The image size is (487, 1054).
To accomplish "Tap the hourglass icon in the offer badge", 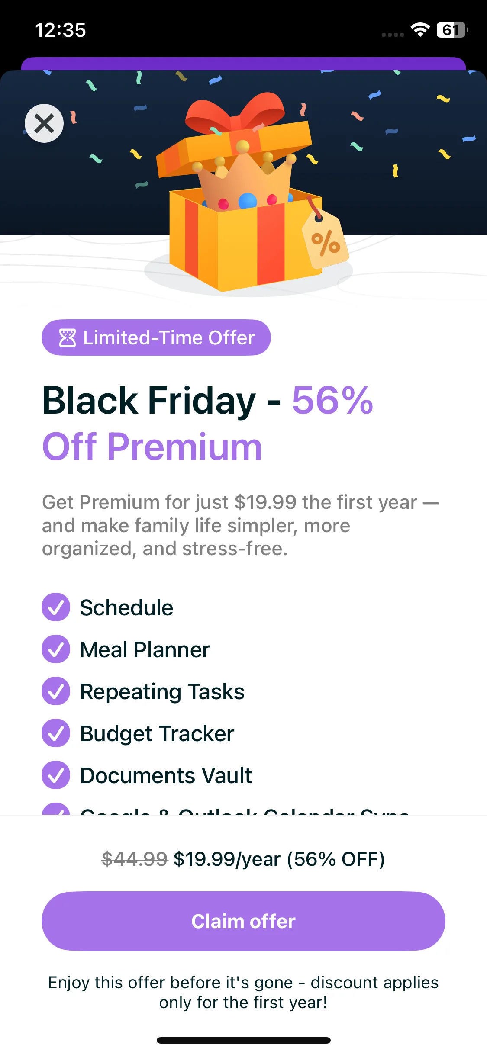I will (67, 338).
